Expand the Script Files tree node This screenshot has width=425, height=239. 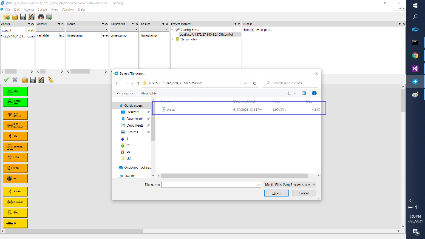pyautogui.click(x=173, y=39)
